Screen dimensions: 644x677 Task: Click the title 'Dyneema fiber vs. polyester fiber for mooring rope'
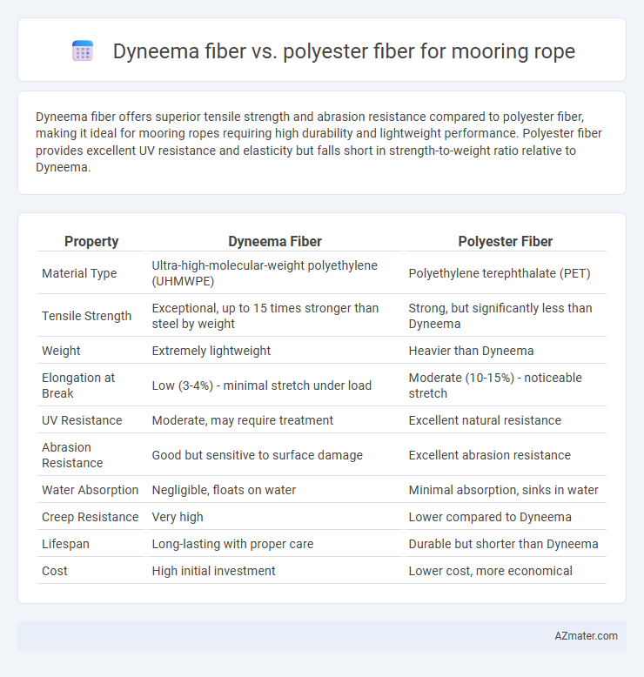tap(344, 51)
